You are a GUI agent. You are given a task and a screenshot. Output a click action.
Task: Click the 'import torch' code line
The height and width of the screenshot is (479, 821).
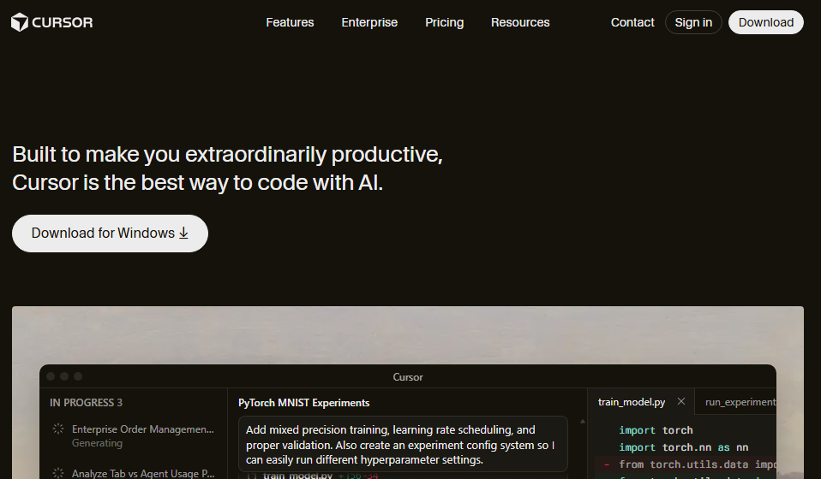pyautogui.click(x=656, y=430)
